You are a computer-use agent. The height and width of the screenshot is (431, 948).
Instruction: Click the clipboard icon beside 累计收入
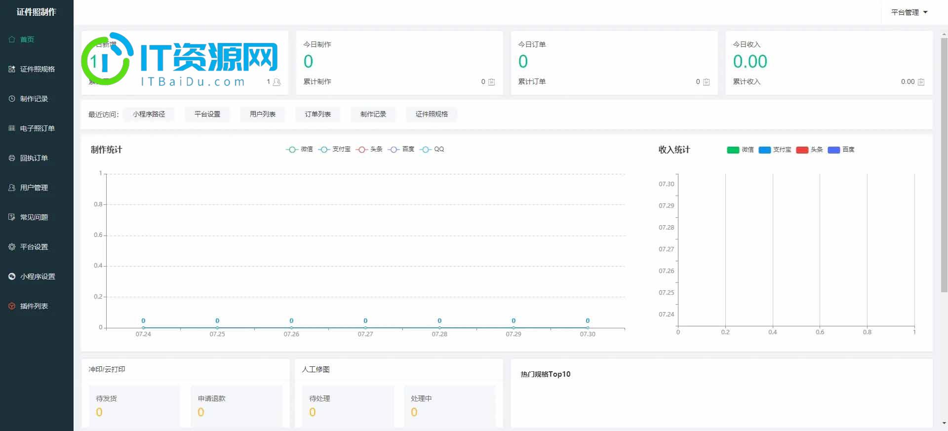tap(921, 82)
